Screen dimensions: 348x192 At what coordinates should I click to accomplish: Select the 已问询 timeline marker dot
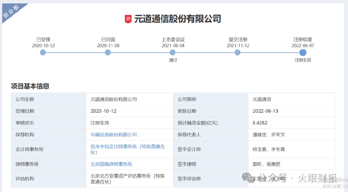click(x=108, y=53)
